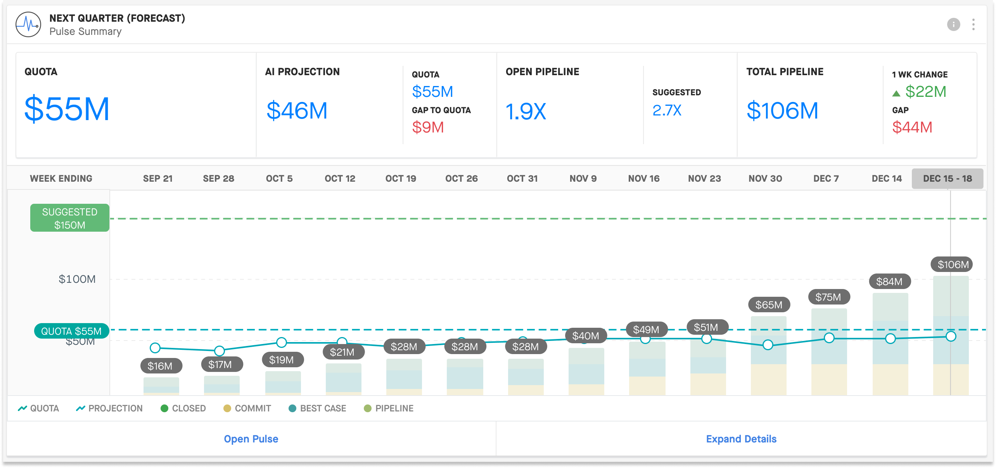Select the NOV 9 week column
The image size is (996, 468).
click(583, 179)
